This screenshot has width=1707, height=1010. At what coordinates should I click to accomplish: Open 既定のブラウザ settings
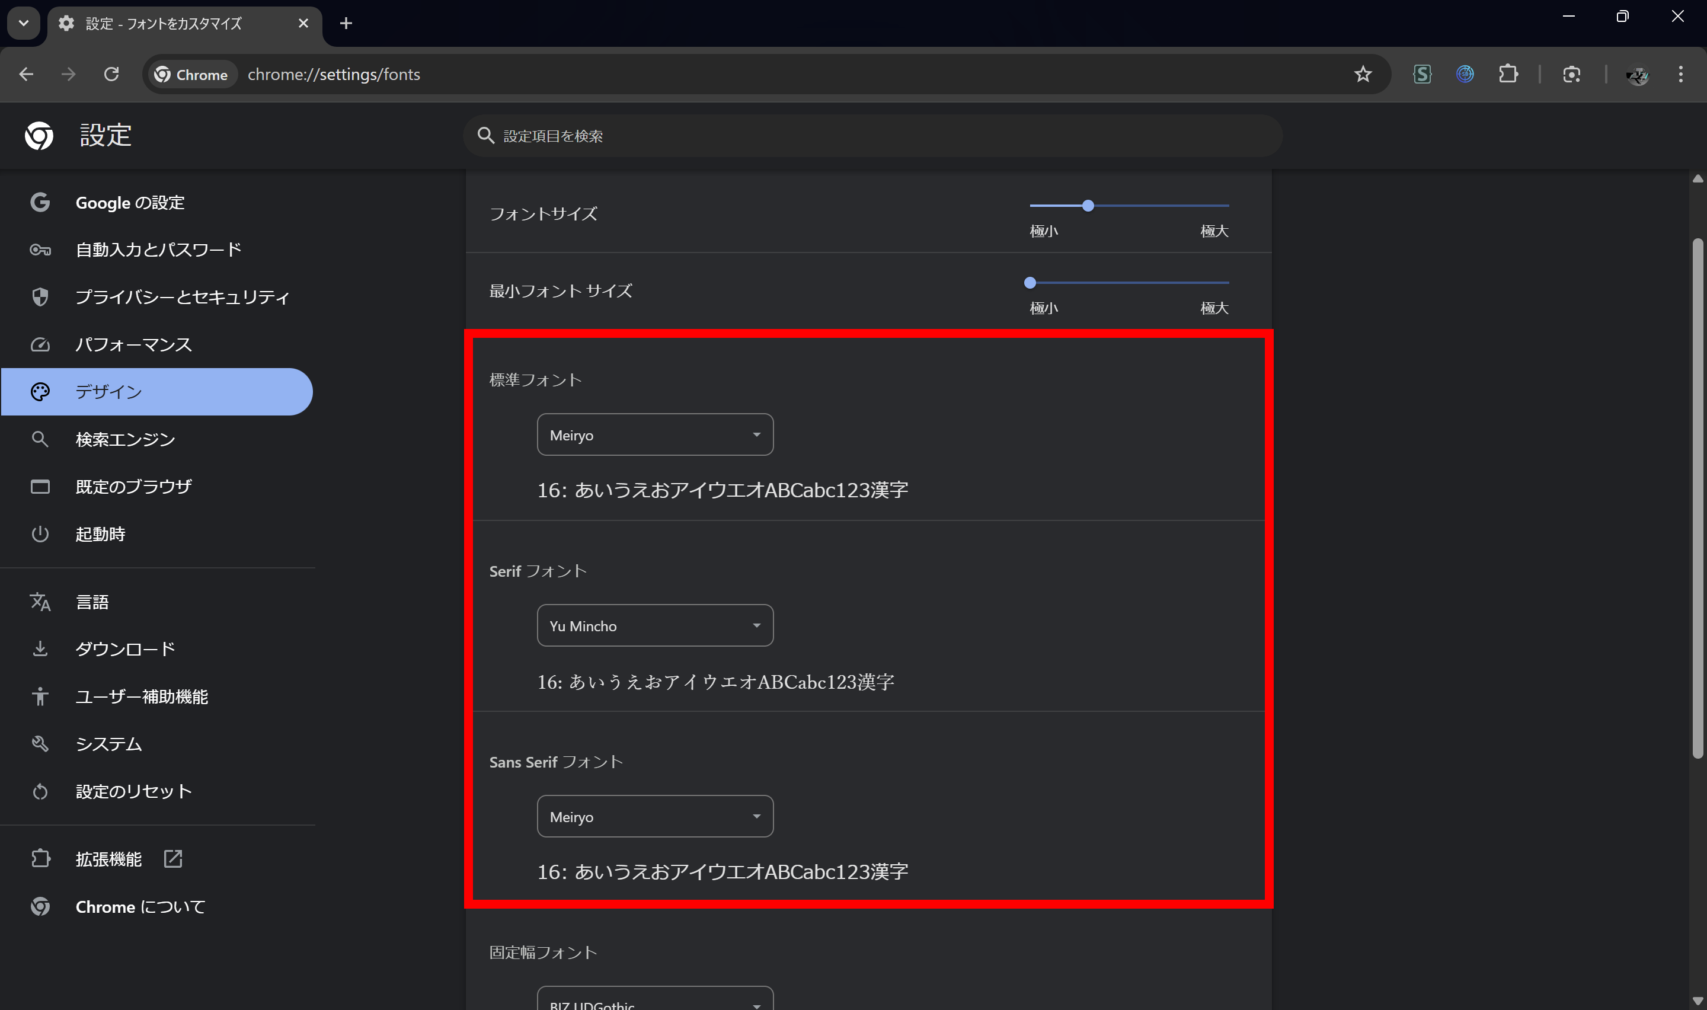157,487
